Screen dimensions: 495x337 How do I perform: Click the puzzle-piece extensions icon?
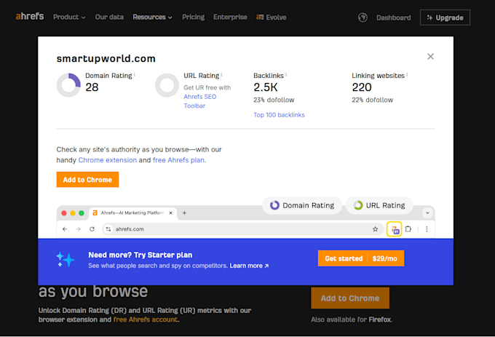click(x=408, y=229)
